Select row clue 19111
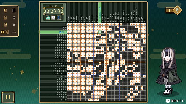The height and width of the screenshot is (104, 186). (x=53, y=89)
